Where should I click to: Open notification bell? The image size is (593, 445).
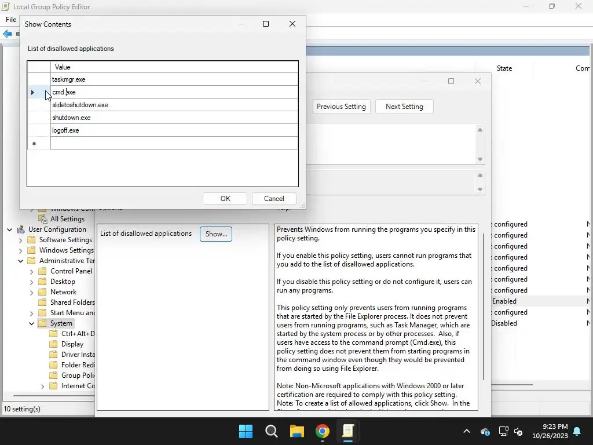(577, 431)
